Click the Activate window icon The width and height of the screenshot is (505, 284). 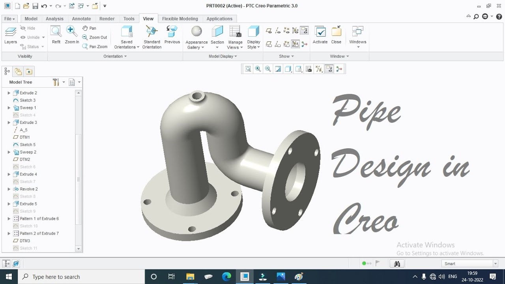pos(320,35)
